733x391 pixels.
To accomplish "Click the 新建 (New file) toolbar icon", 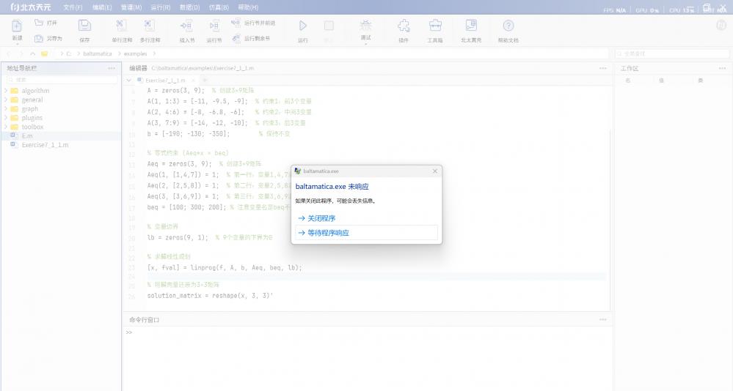I will coord(17,26).
